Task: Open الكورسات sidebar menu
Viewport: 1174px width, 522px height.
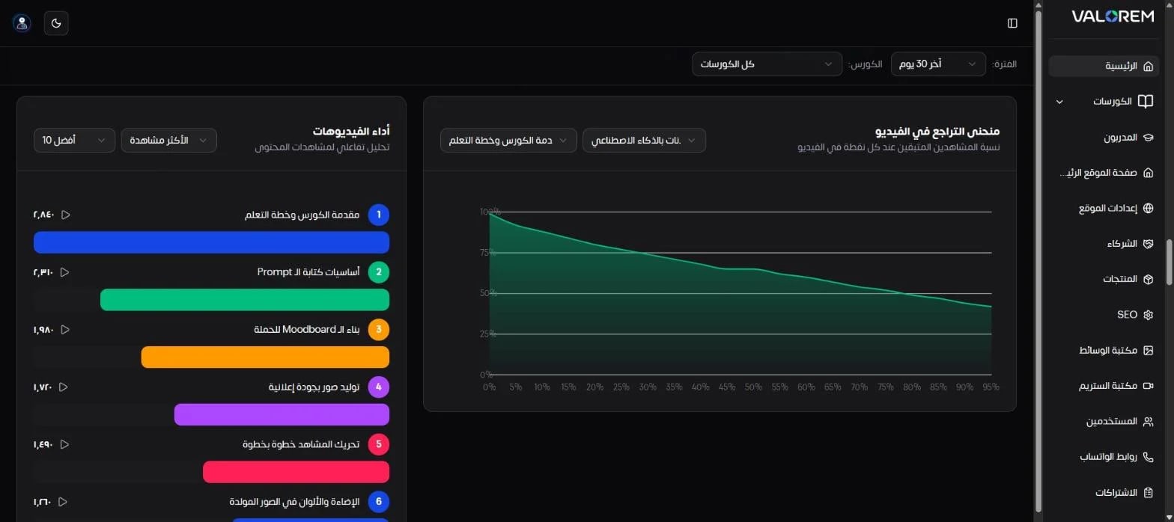Action: point(1105,102)
